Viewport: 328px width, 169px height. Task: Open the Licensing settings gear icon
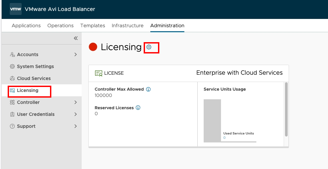pos(149,47)
